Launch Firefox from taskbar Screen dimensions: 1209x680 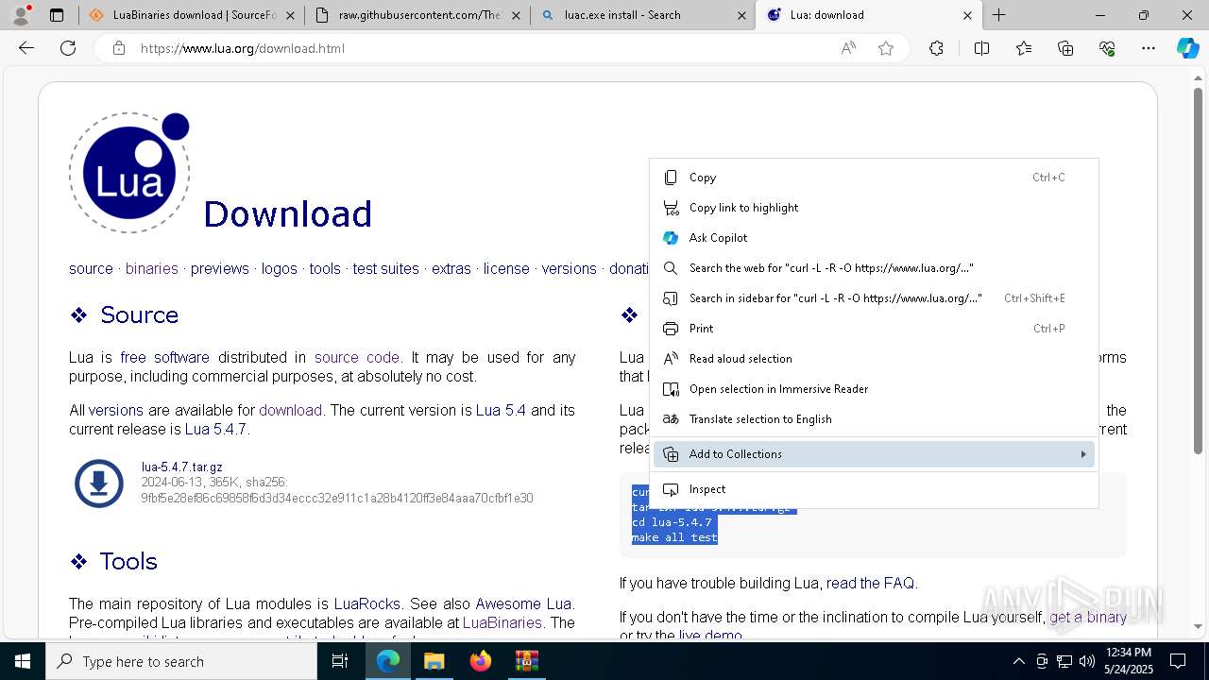tap(480, 661)
